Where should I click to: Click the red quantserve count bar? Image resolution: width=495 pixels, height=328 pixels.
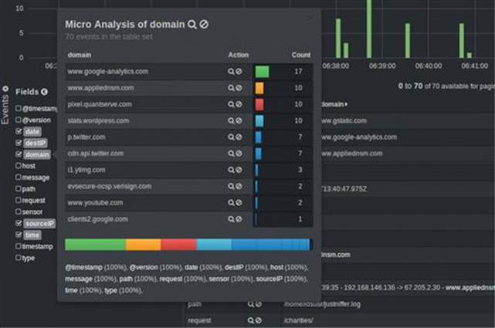[x=259, y=104]
